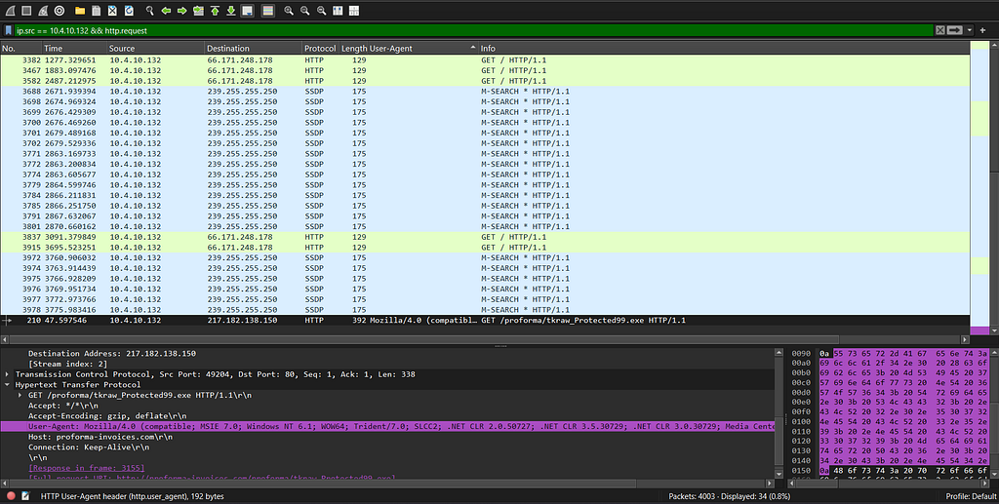Toggle auto-scroll during live capture
999x504 pixels.
click(247, 10)
